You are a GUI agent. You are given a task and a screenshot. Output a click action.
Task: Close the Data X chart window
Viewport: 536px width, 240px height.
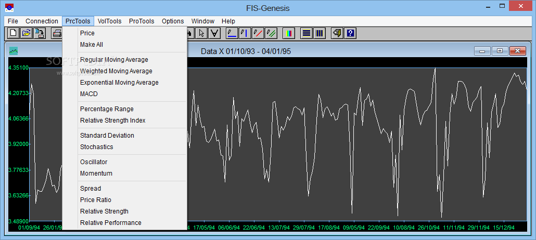(x=518, y=51)
